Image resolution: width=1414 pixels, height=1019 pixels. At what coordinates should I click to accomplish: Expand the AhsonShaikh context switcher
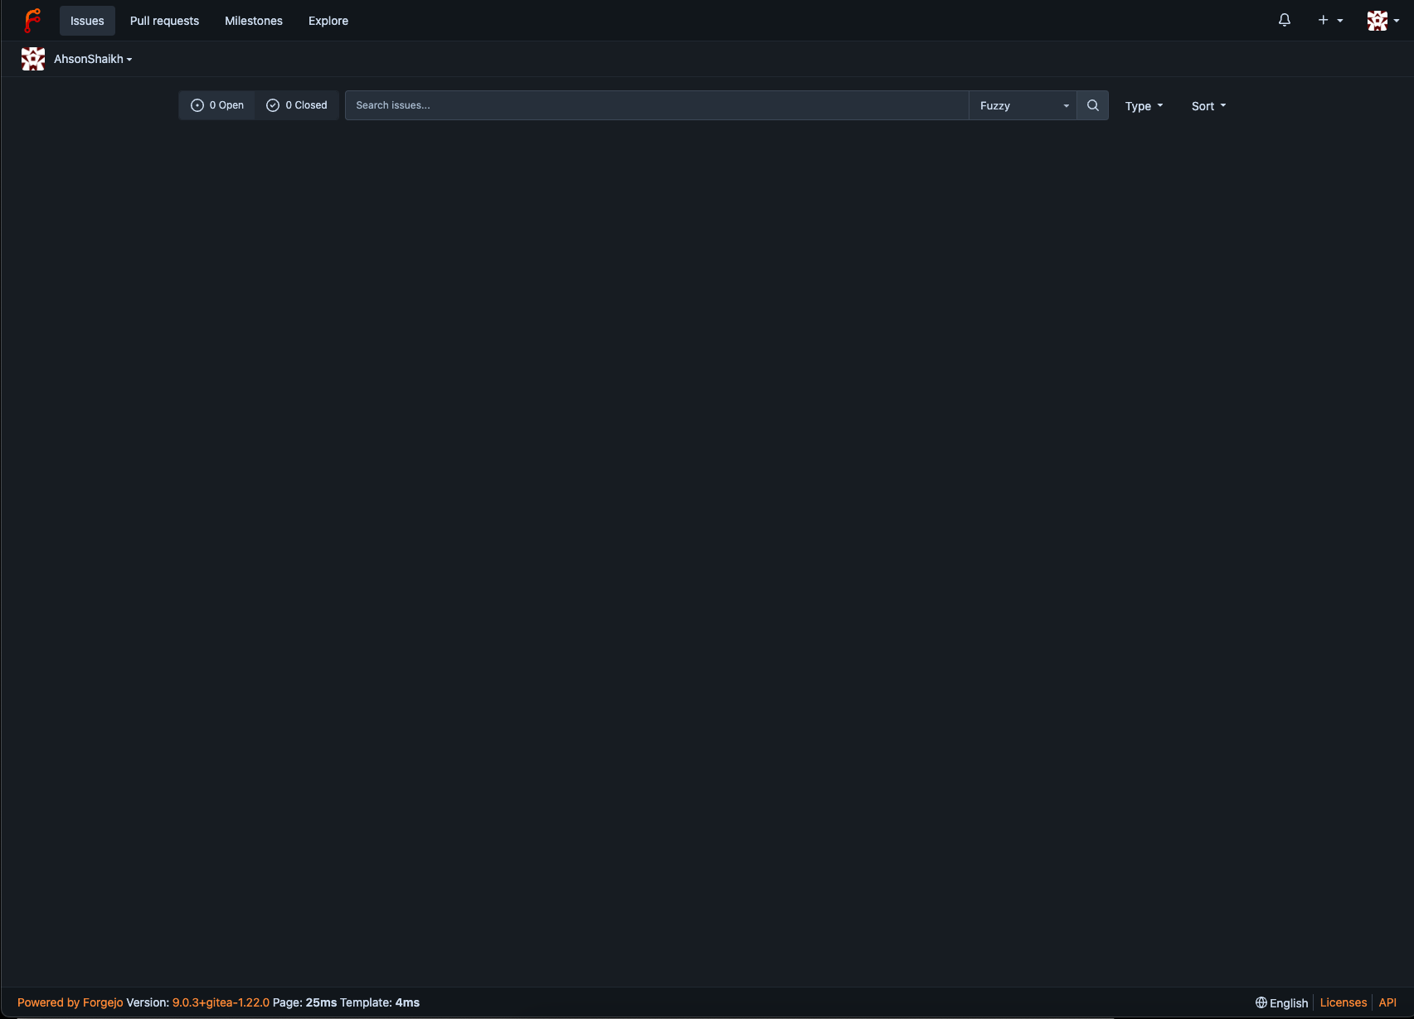coord(93,59)
